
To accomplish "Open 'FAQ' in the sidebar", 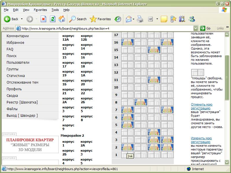I will 30,49.
